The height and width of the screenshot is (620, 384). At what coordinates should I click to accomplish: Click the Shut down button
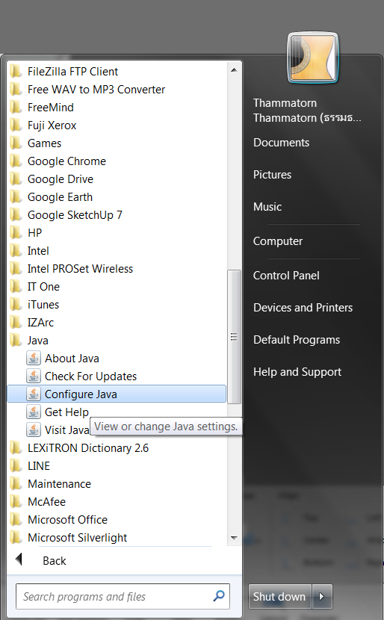coord(280,597)
